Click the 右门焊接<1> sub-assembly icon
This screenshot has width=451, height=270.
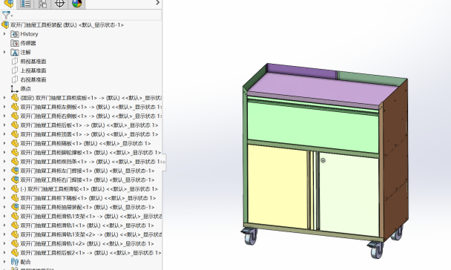click(x=15, y=180)
